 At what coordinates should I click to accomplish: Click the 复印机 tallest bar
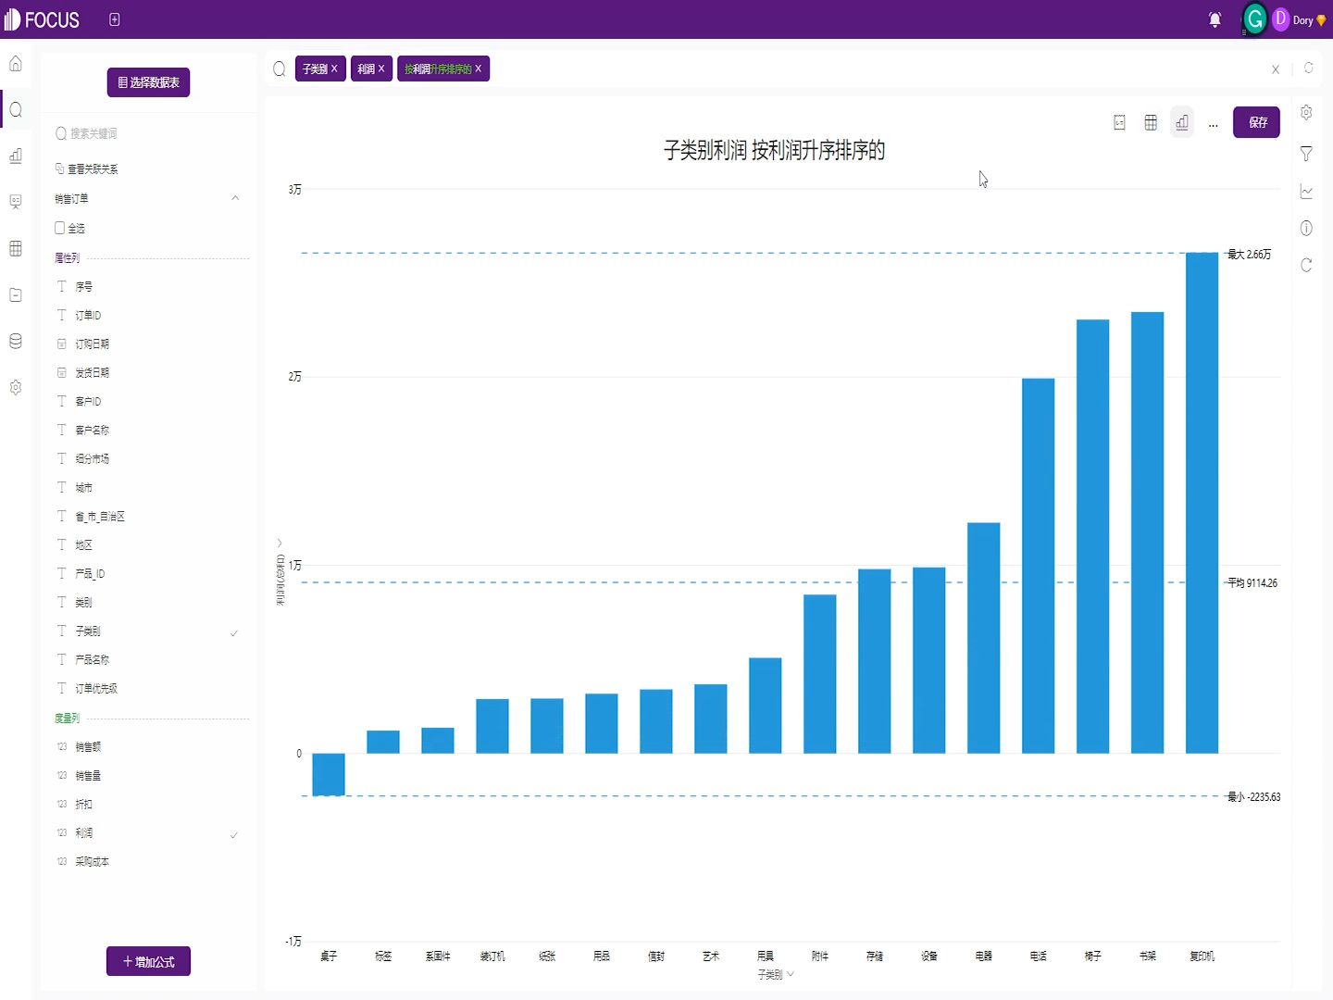tap(1202, 503)
